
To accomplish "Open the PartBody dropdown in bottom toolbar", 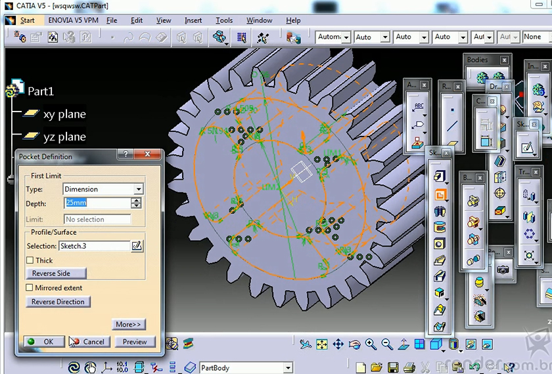I will [288, 368].
